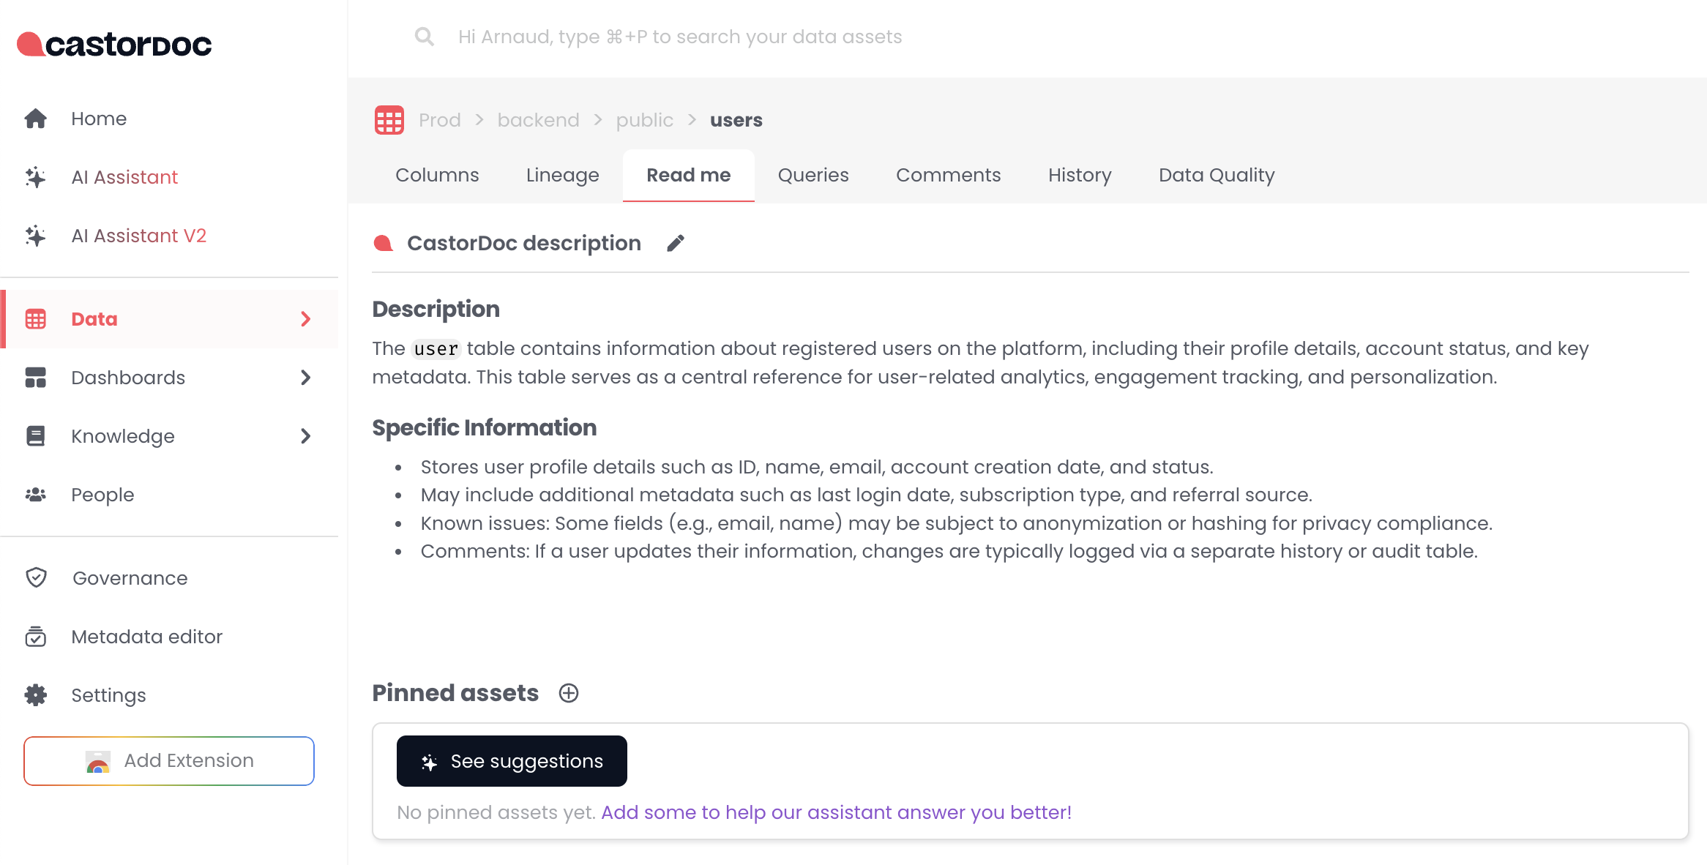This screenshot has height=865, width=1707.
Task: Click the Home house icon in sidebar
Action: tap(35, 119)
